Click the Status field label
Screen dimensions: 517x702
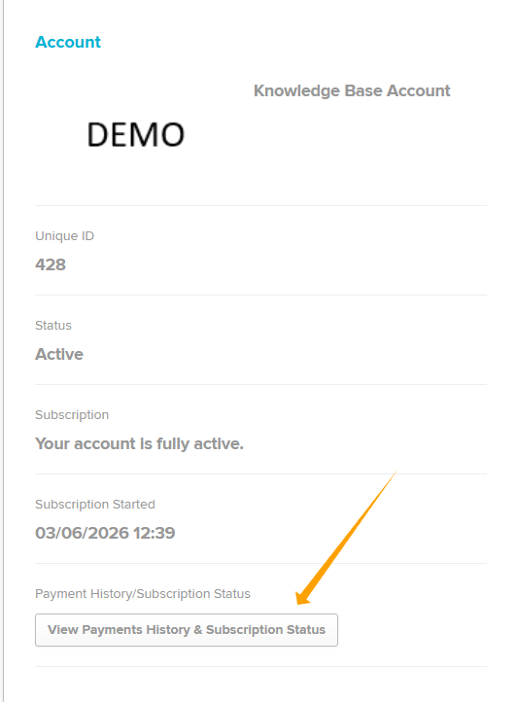(53, 325)
